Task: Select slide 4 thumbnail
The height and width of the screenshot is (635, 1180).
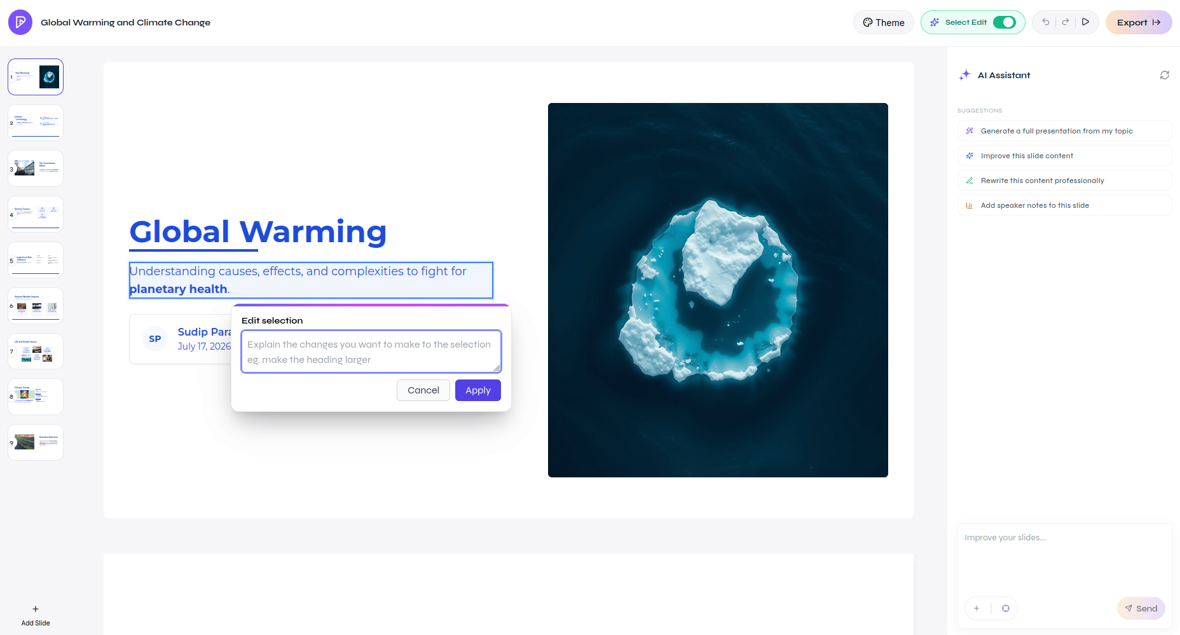Action: (36, 214)
